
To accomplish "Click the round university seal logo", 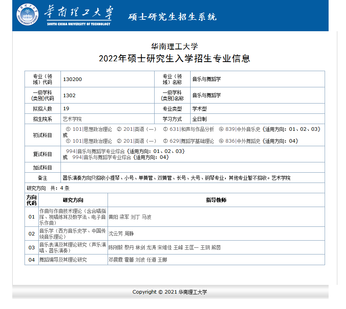I will pyautogui.click(x=28, y=15).
